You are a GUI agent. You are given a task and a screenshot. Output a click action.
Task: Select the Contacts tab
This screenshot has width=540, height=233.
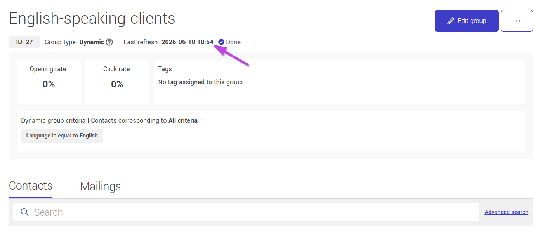click(x=31, y=186)
